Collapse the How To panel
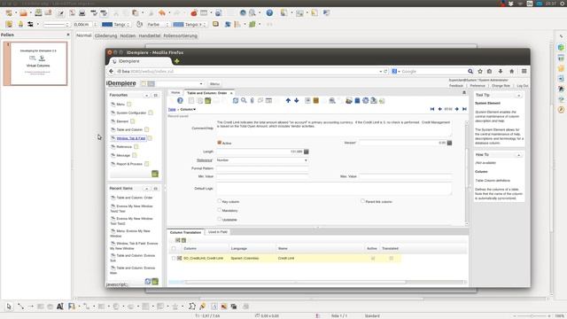567x319 pixels. (519, 155)
